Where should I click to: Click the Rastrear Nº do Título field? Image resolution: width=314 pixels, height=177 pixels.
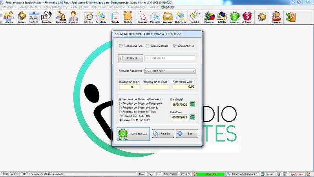tap(157, 87)
